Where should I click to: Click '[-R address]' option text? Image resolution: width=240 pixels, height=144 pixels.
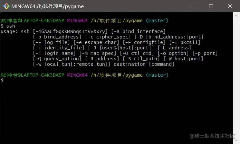(x=102, y=59)
